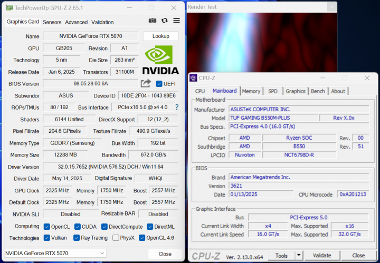Image resolution: width=380 pixels, height=263 pixels.
Task: Toggle the DirectCompute checkbox
Action: pos(104,227)
